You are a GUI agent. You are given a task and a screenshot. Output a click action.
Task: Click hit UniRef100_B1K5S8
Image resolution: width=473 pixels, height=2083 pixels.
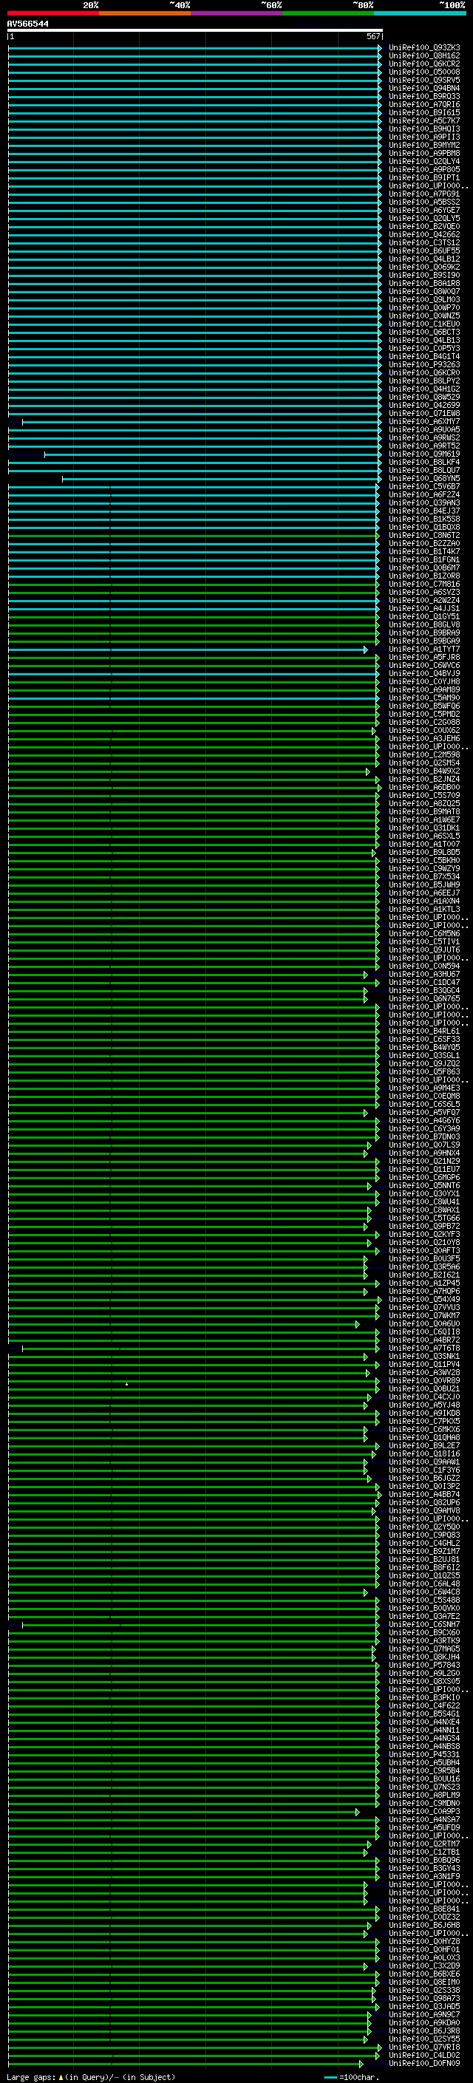point(424,519)
